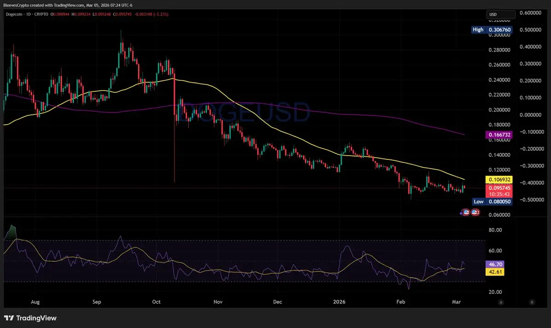Click the 2026 label on time axis

pos(339,302)
